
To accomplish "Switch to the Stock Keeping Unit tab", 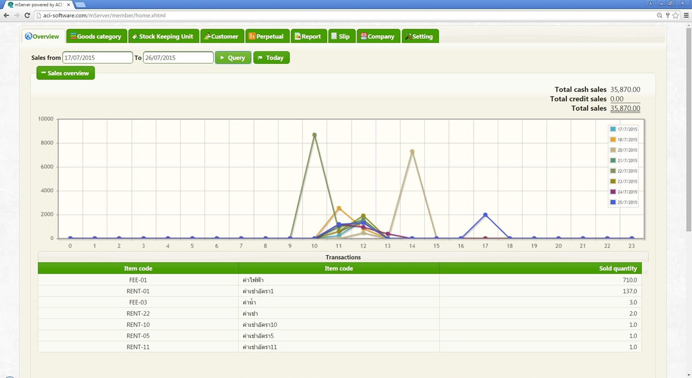I will (163, 36).
